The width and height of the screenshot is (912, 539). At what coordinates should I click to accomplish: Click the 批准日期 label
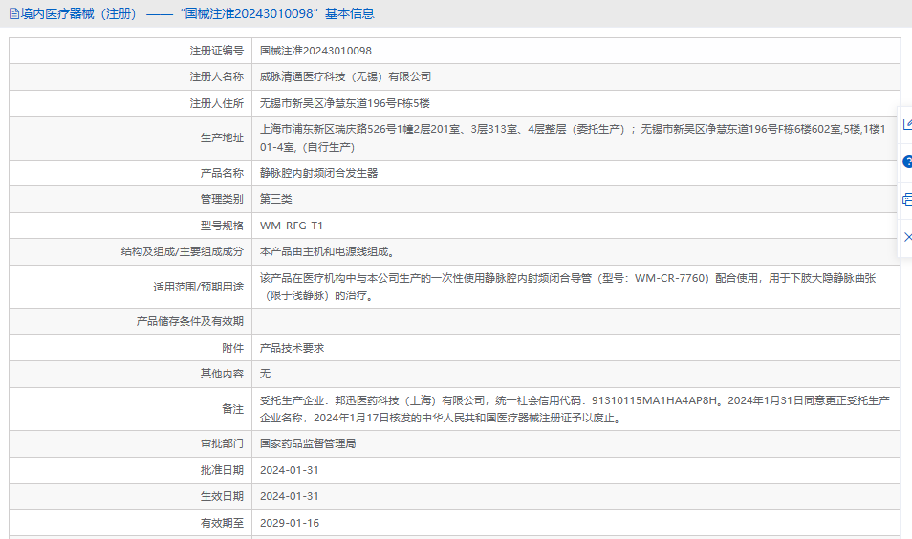pos(222,470)
